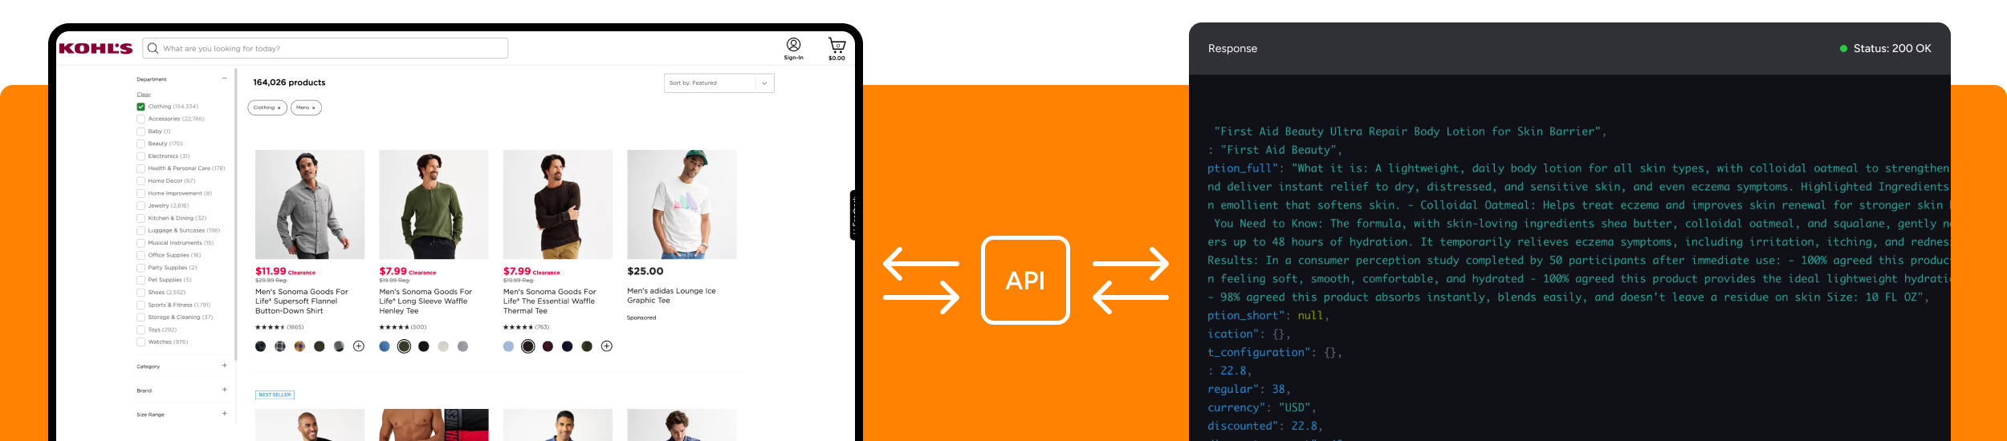Open Men's Sonoma Supersoft Flannel Button-Down Shirt

(x=302, y=301)
